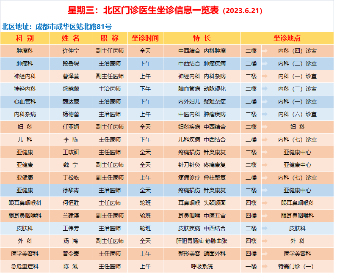Select doctor name 李陈
This screenshot has width=337, height=273.
(71, 139)
